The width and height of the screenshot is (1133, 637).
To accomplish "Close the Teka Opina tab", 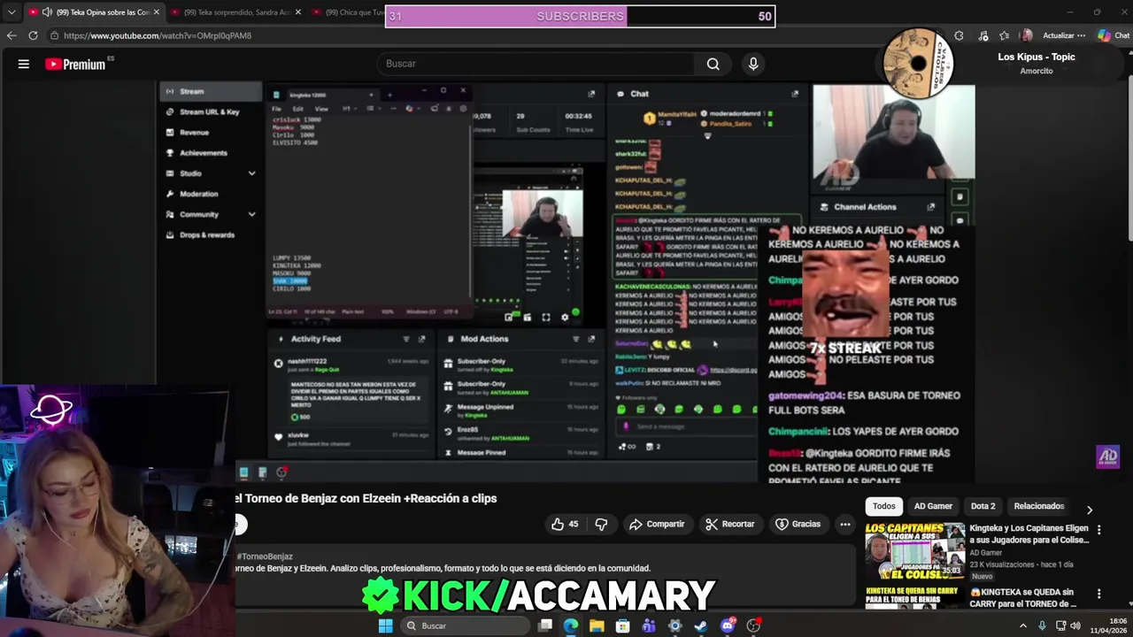I will point(157,12).
